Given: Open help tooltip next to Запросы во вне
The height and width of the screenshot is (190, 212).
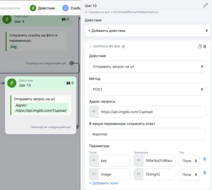Looking at the screenshot, I should pyautogui.click(x=123, y=47).
